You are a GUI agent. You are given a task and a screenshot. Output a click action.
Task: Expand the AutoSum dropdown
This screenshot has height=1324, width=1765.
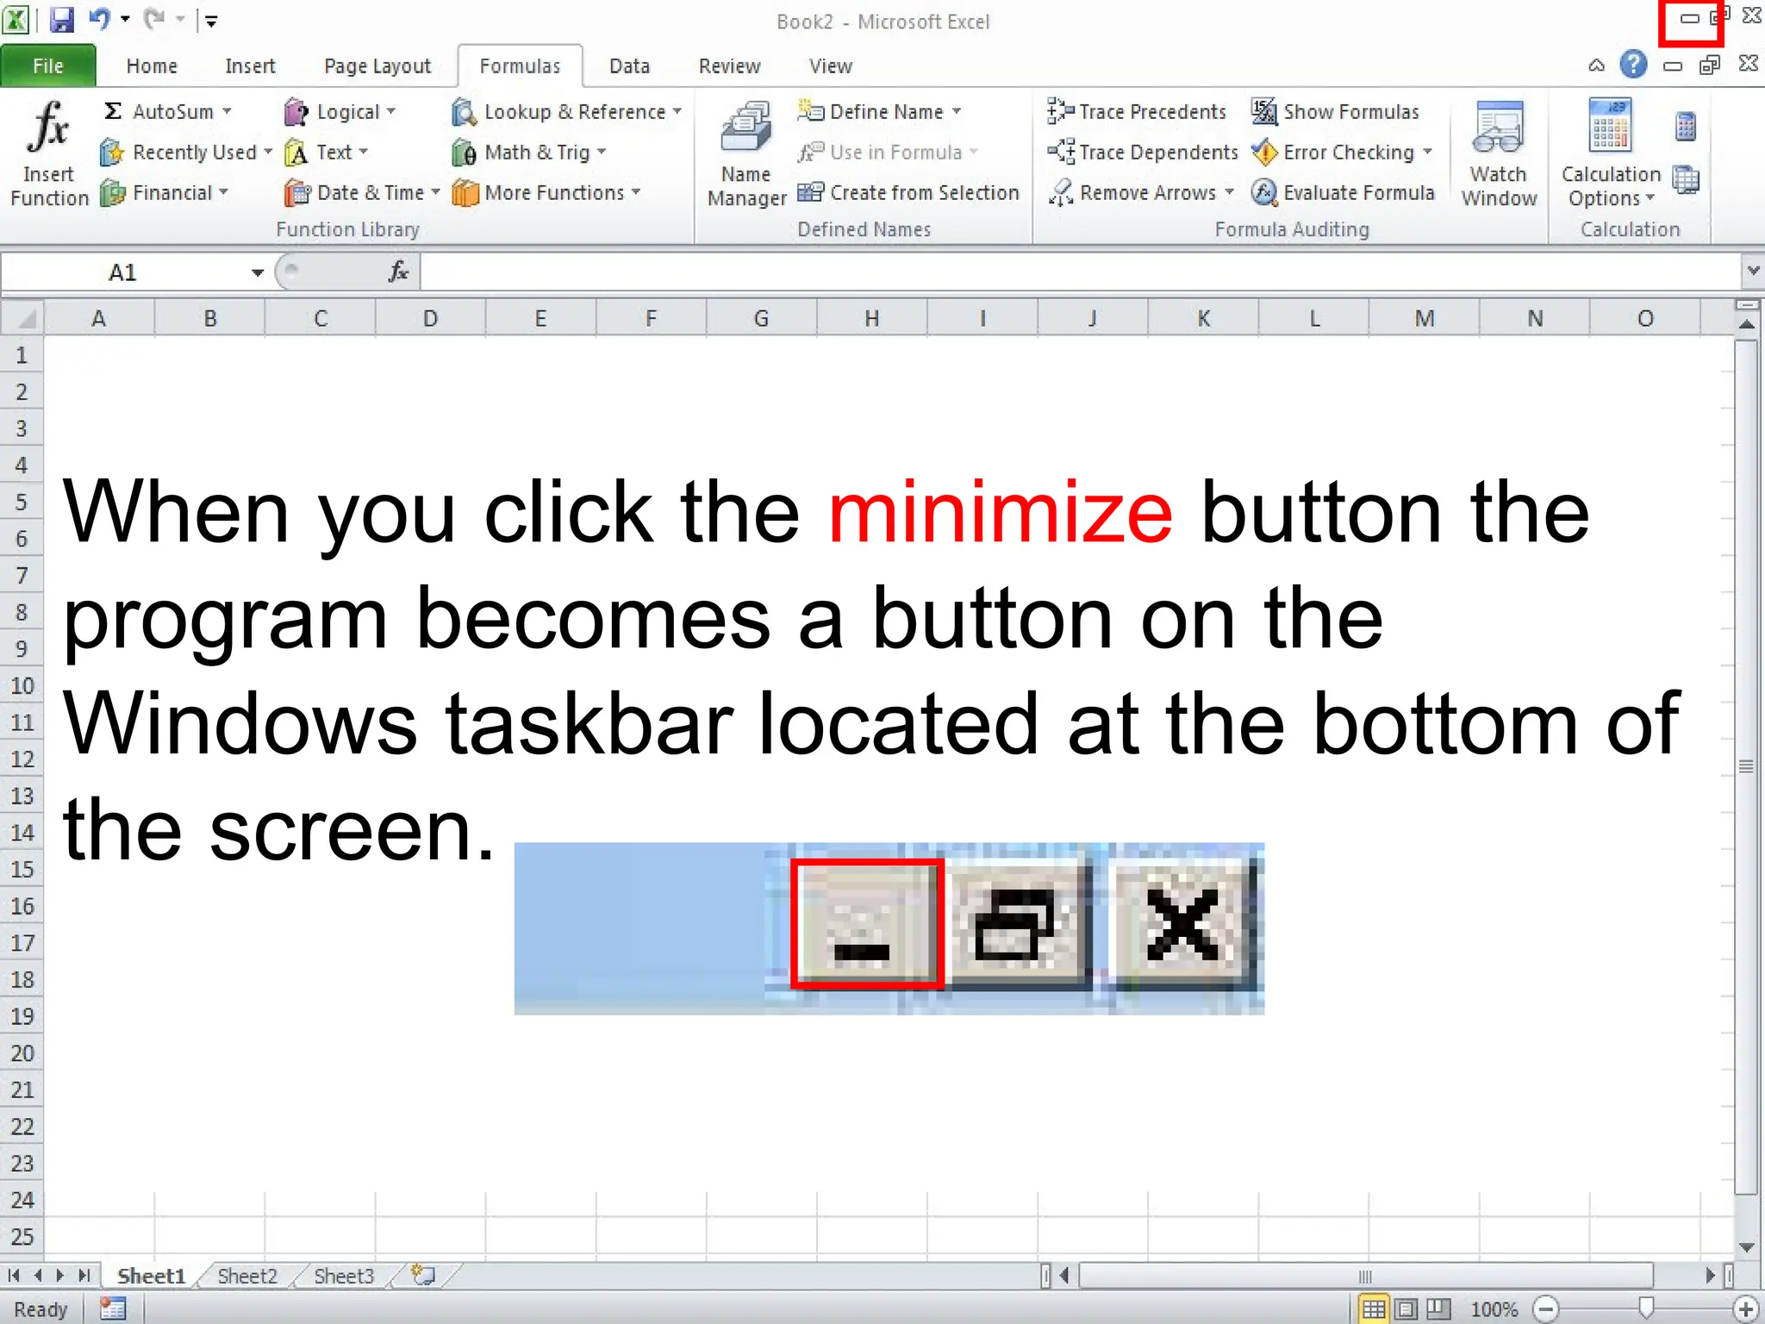pyautogui.click(x=228, y=111)
